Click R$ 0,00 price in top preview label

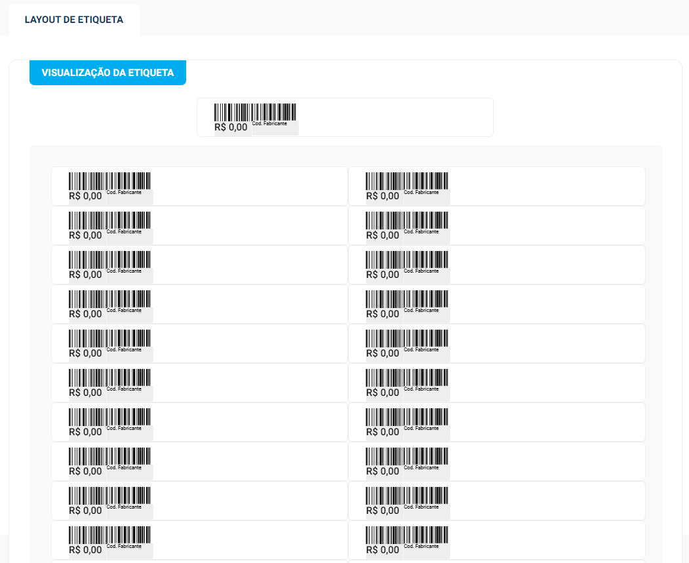[231, 127]
